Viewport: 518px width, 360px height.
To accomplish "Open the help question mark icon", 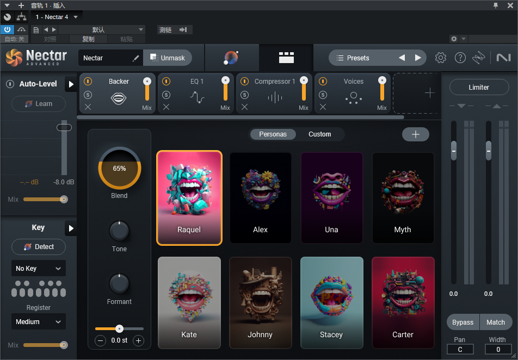I will (x=460, y=58).
